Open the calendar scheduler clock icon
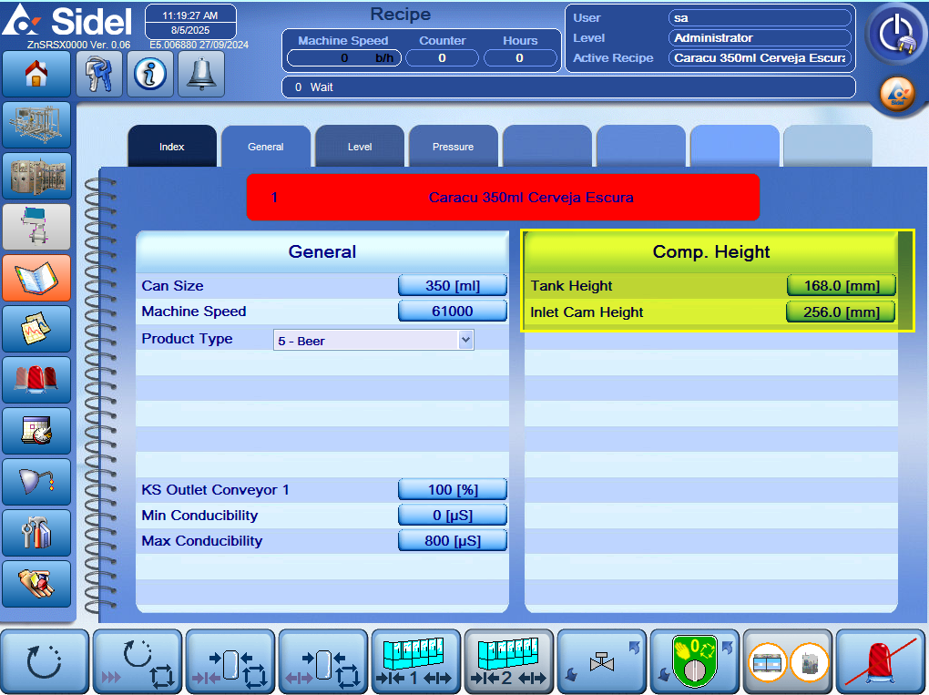The height and width of the screenshot is (695, 929). [36, 431]
